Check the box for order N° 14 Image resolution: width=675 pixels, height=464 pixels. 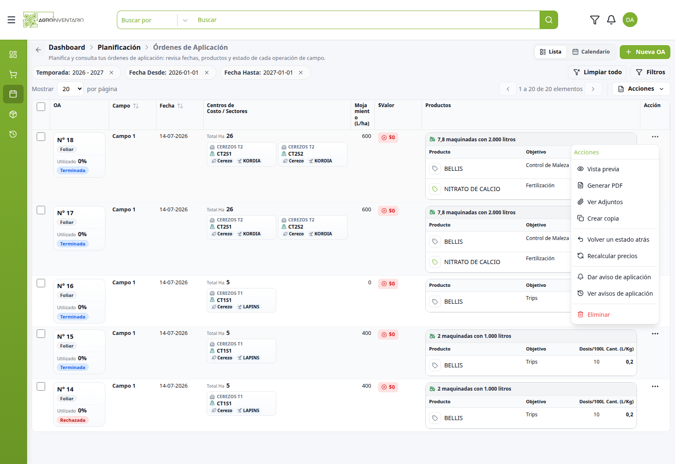point(41,386)
